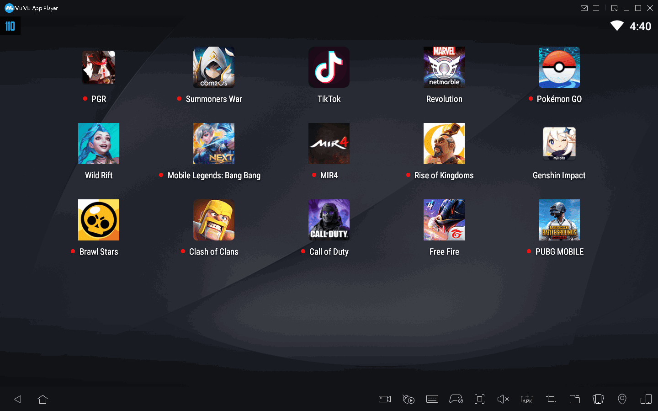This screenshot has width=658, height=411.
Task: Open the TikTok app
Action: 329,67
